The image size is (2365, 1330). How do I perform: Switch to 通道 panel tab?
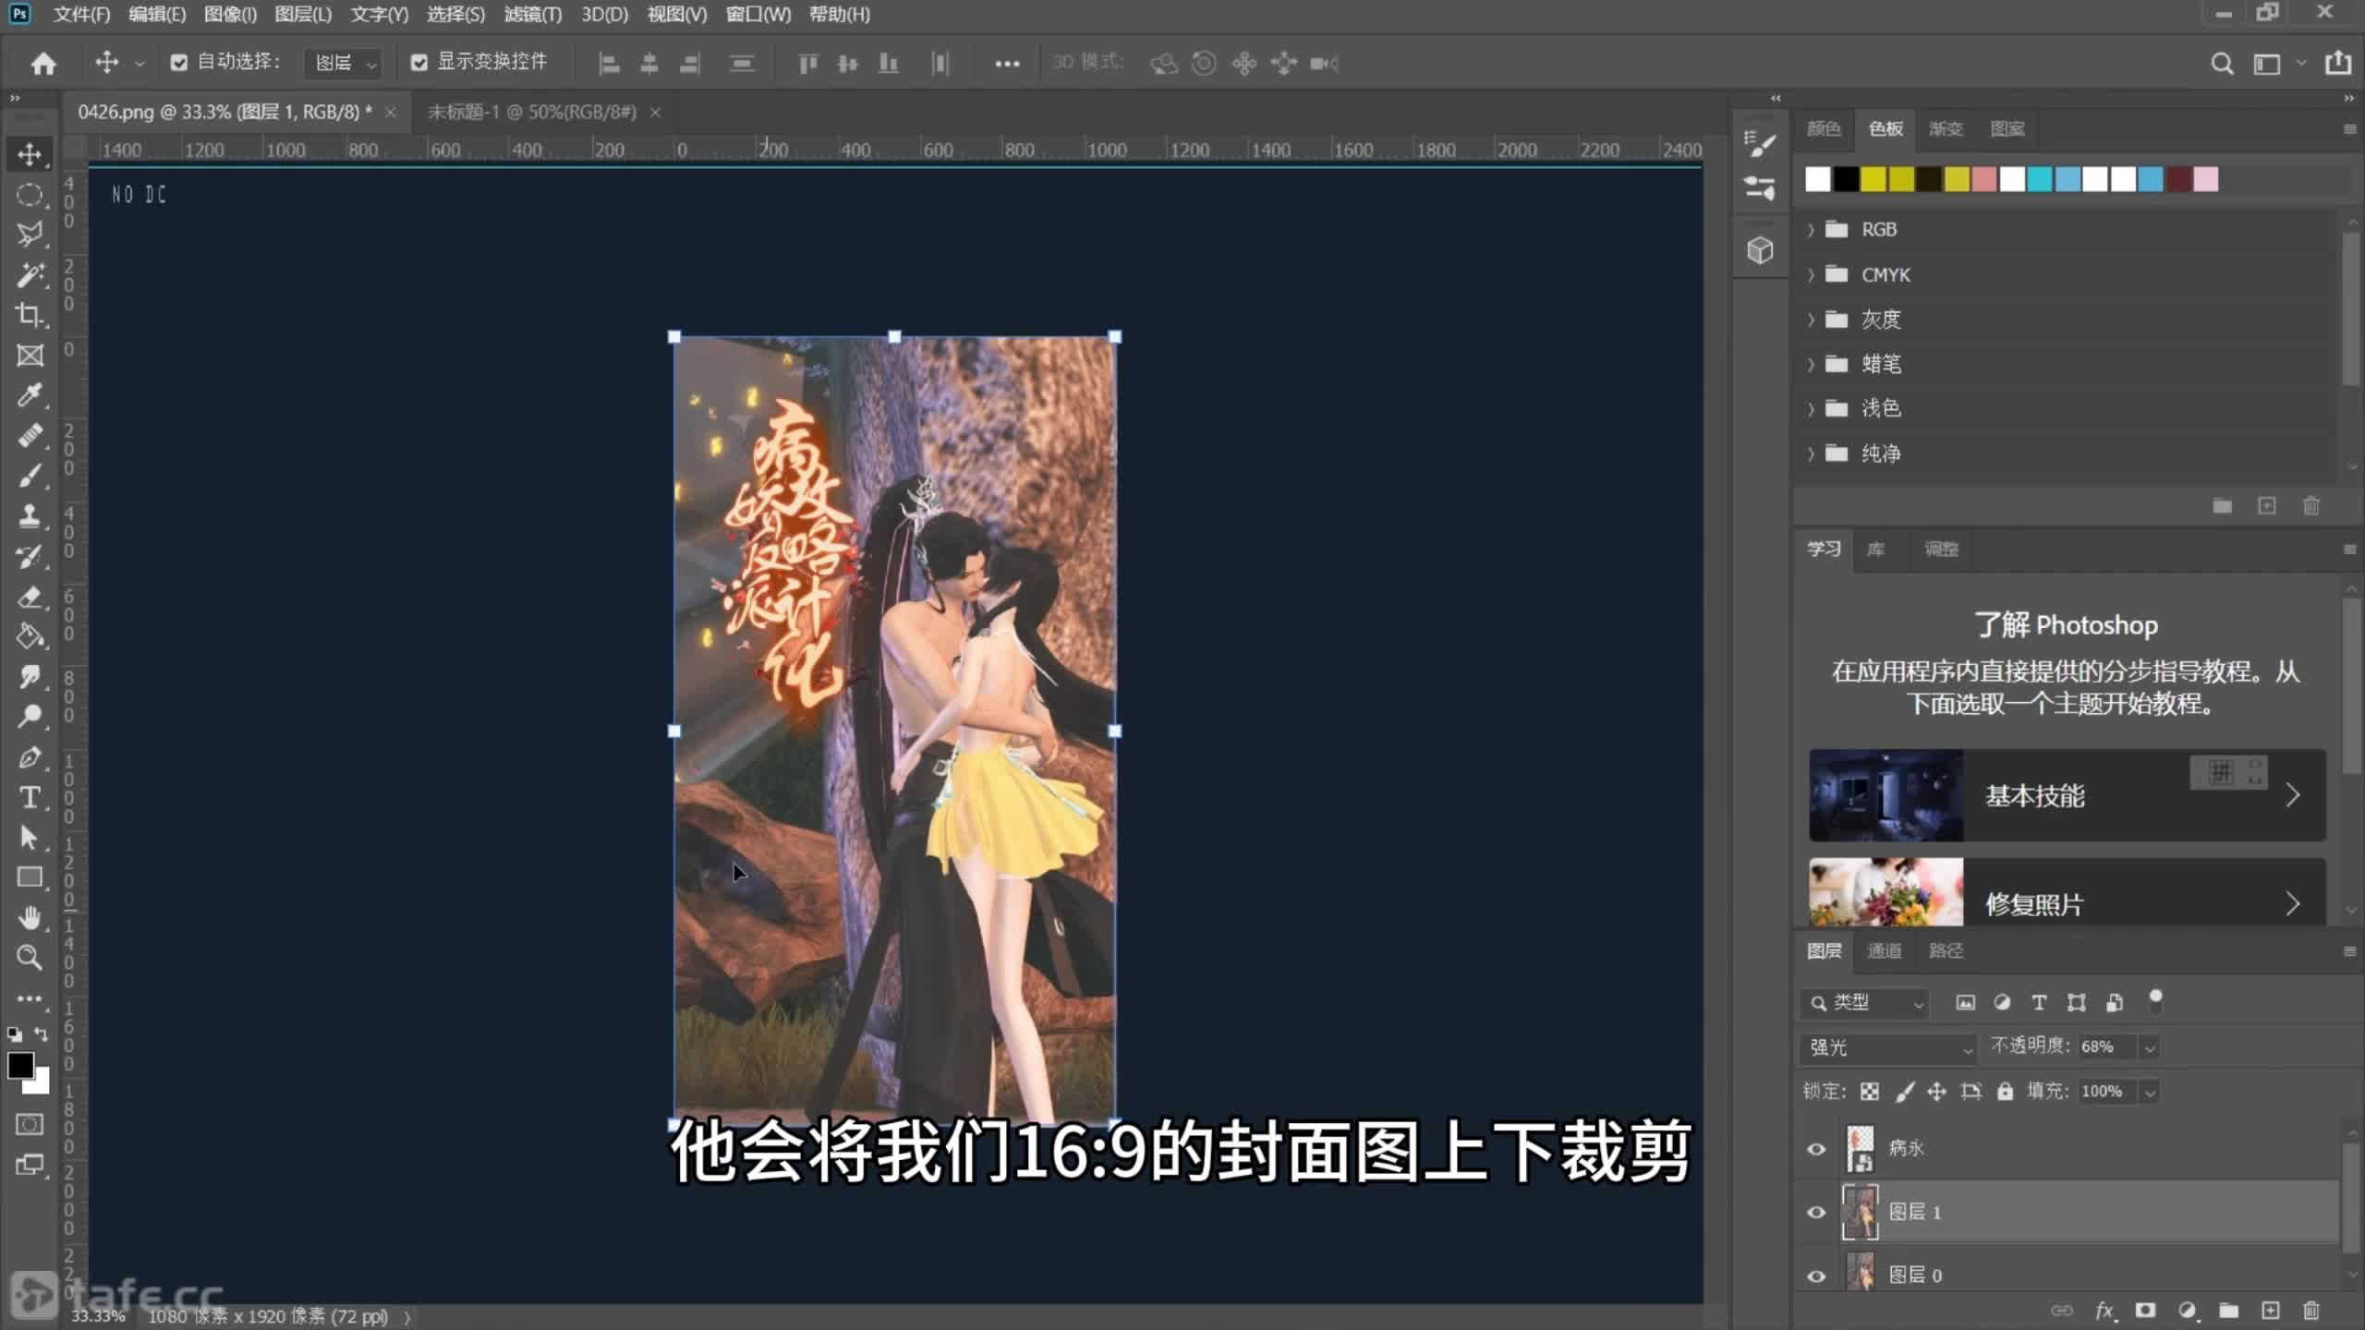[1884, 950]
